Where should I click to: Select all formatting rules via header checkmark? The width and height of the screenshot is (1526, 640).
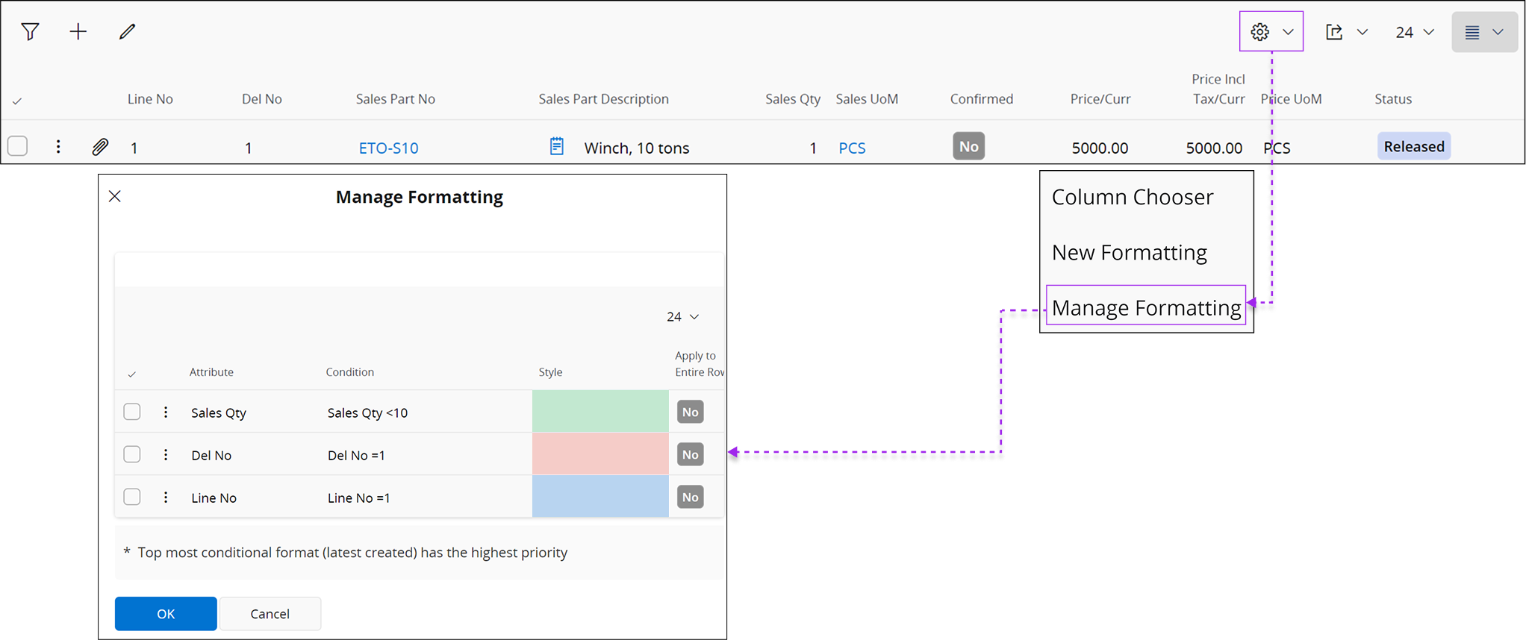(x=132, y=374)
